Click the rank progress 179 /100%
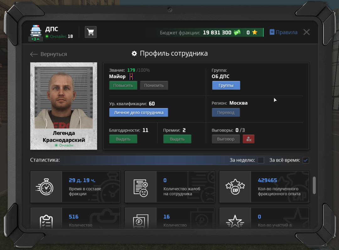This screenshot has height=250, width=339. (138, 70)
